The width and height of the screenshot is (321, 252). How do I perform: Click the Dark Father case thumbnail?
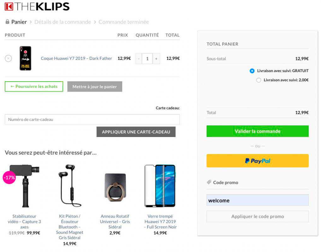pos(25,58)
